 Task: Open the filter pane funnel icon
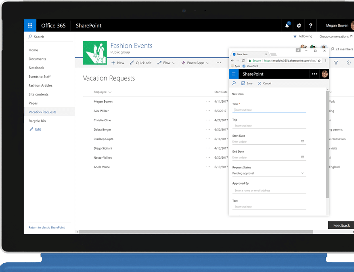click(336, 63)
